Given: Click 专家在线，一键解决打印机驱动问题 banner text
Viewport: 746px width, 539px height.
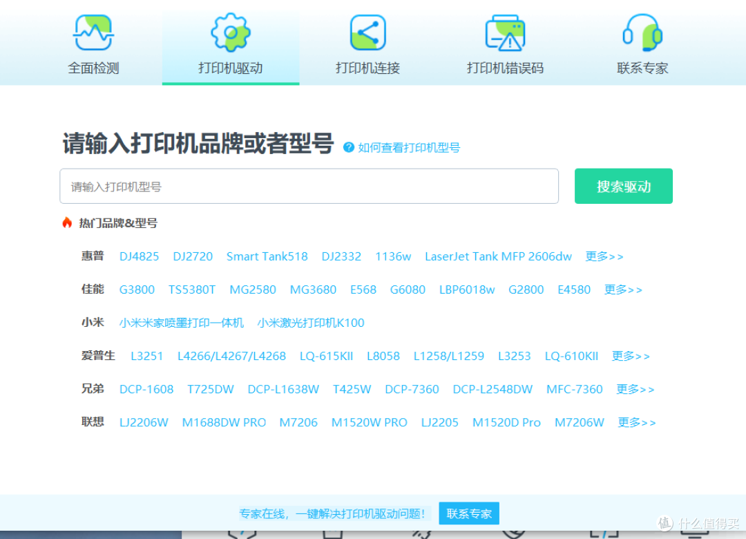Looking at the screenshot, I should (x=332, y=513).
